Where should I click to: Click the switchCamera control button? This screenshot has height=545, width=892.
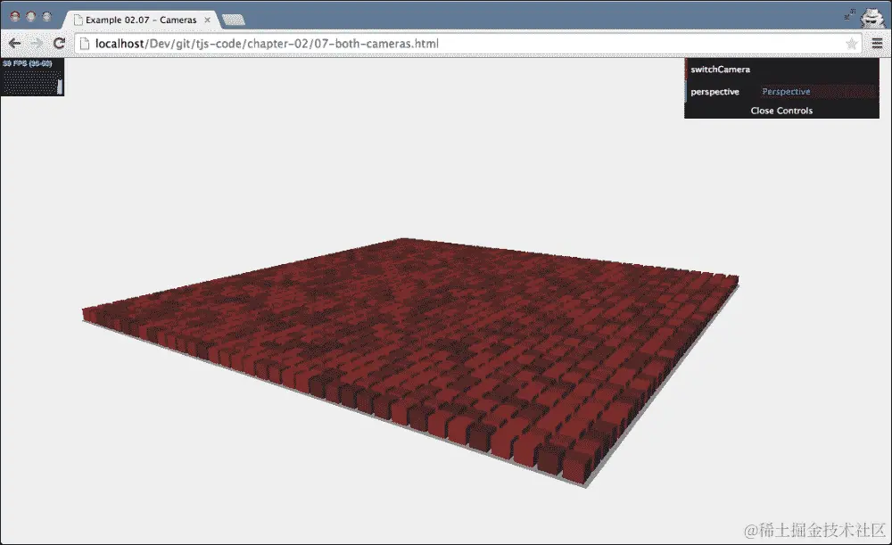(781, 70)
